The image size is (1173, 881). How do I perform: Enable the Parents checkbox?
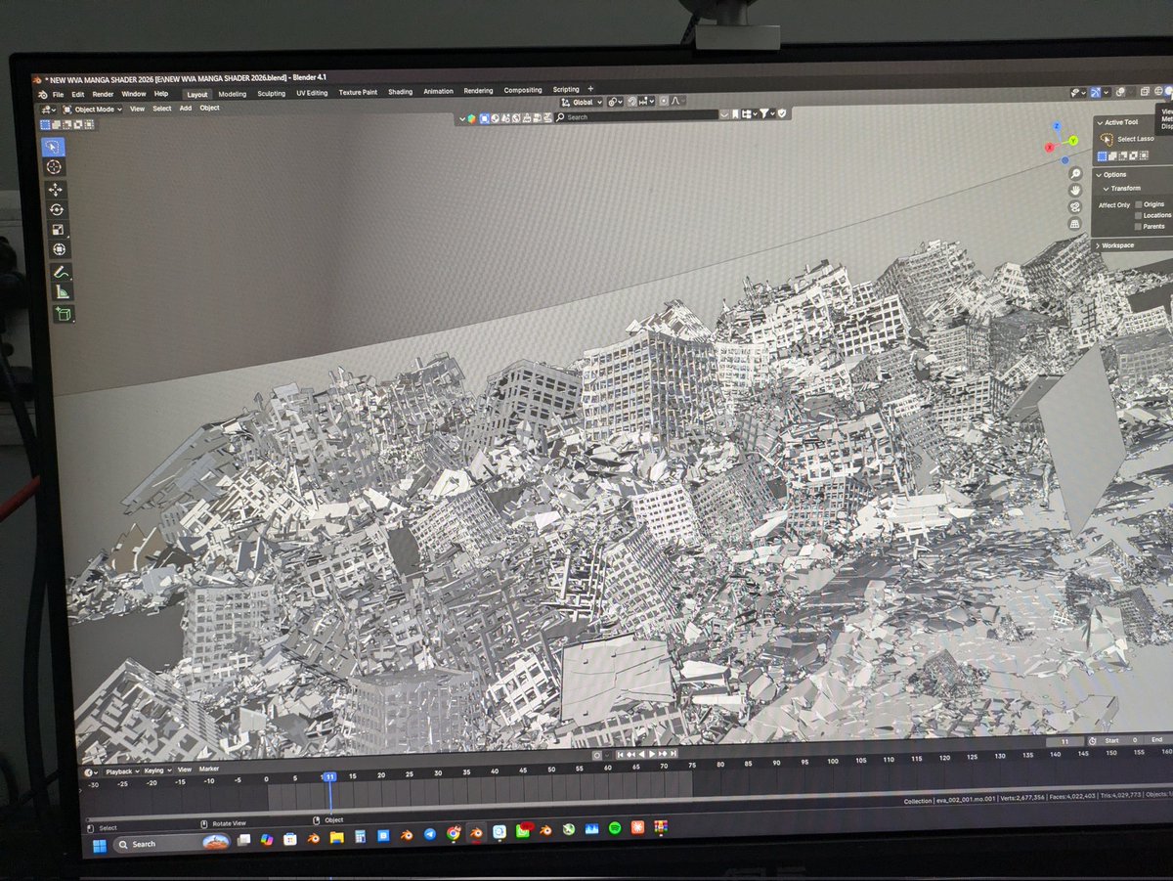(x=1138, y=226)
